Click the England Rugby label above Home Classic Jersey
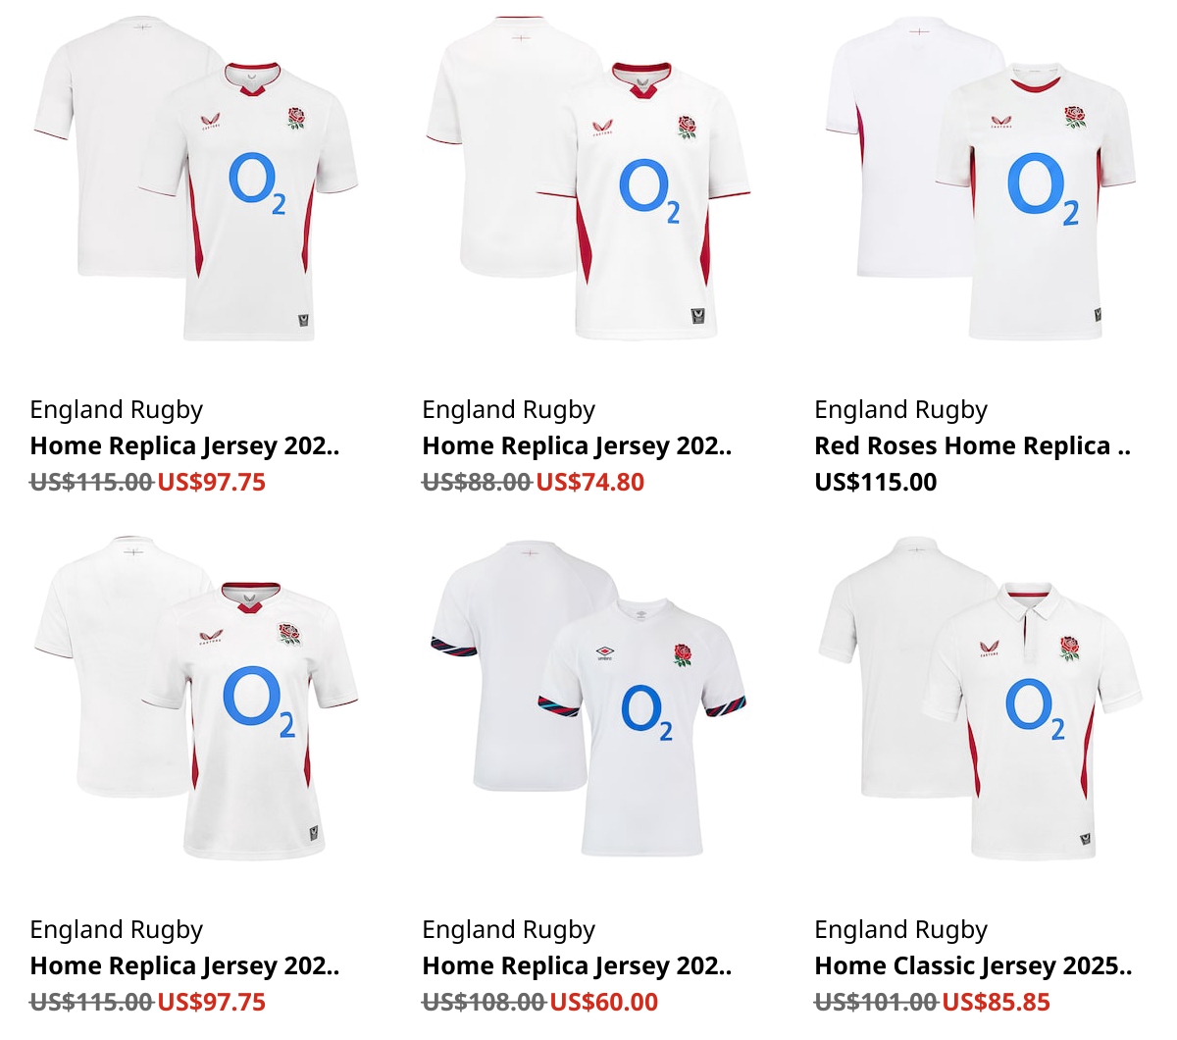The height and width of the screenshot is (1040, 1177). pyautogui.click(x=900, y=930)
